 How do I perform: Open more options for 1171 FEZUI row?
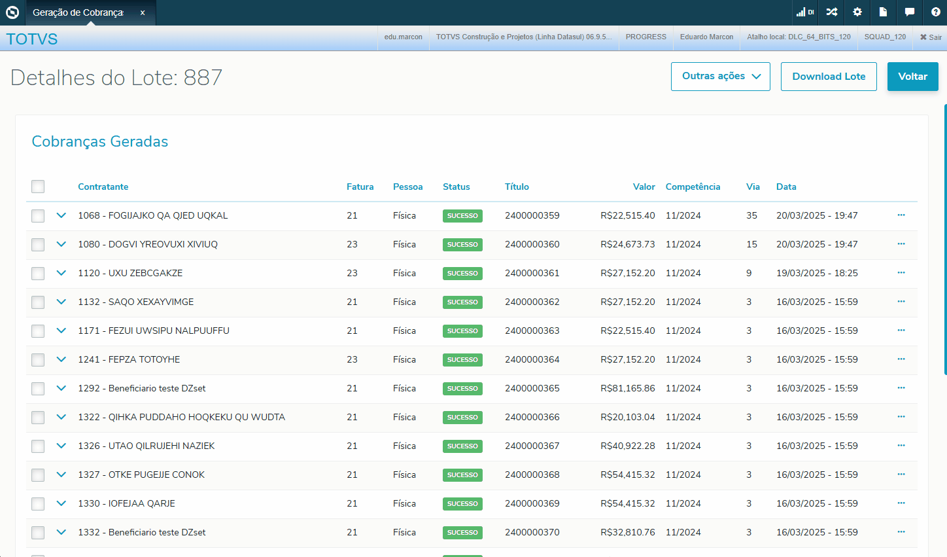point(901,331)
